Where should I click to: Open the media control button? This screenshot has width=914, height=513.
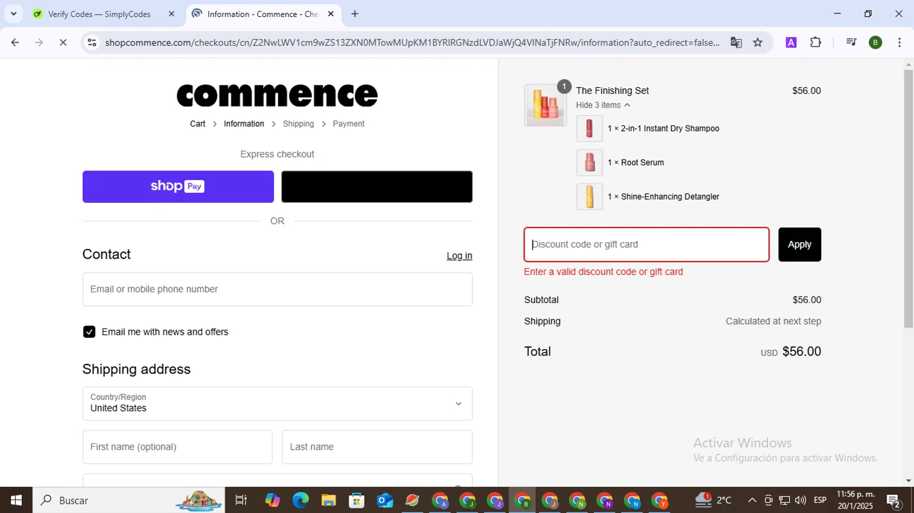(851, 43)
